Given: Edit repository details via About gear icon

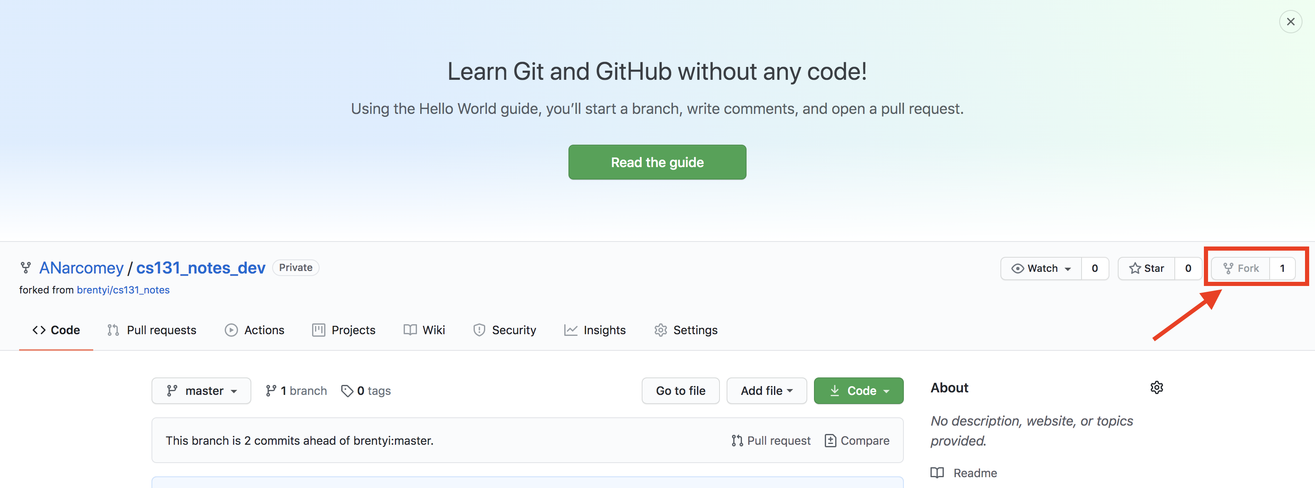Looking at the screenshot, I should [1156, 387].
